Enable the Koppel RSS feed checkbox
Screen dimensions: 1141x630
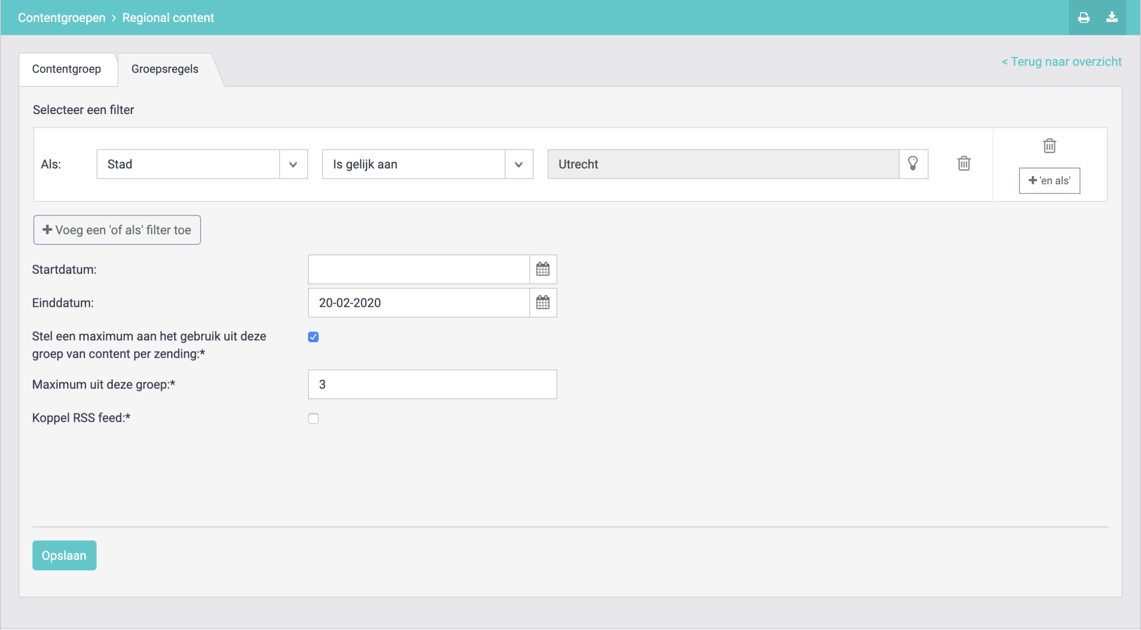(313, 418)
